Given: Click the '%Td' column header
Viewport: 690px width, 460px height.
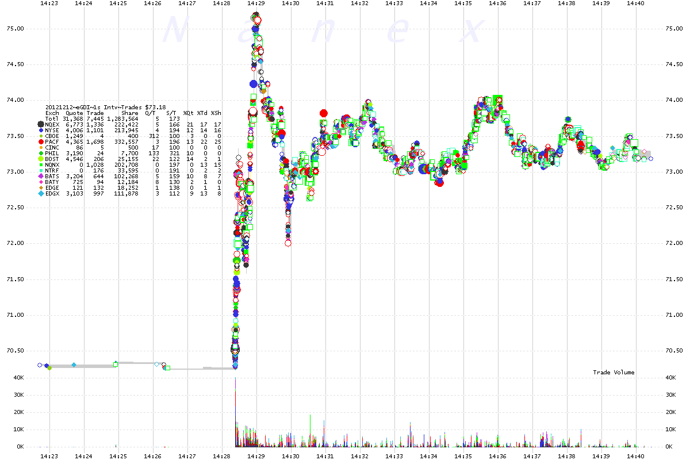Looking at the screenshot, I should tap(202, 113).
